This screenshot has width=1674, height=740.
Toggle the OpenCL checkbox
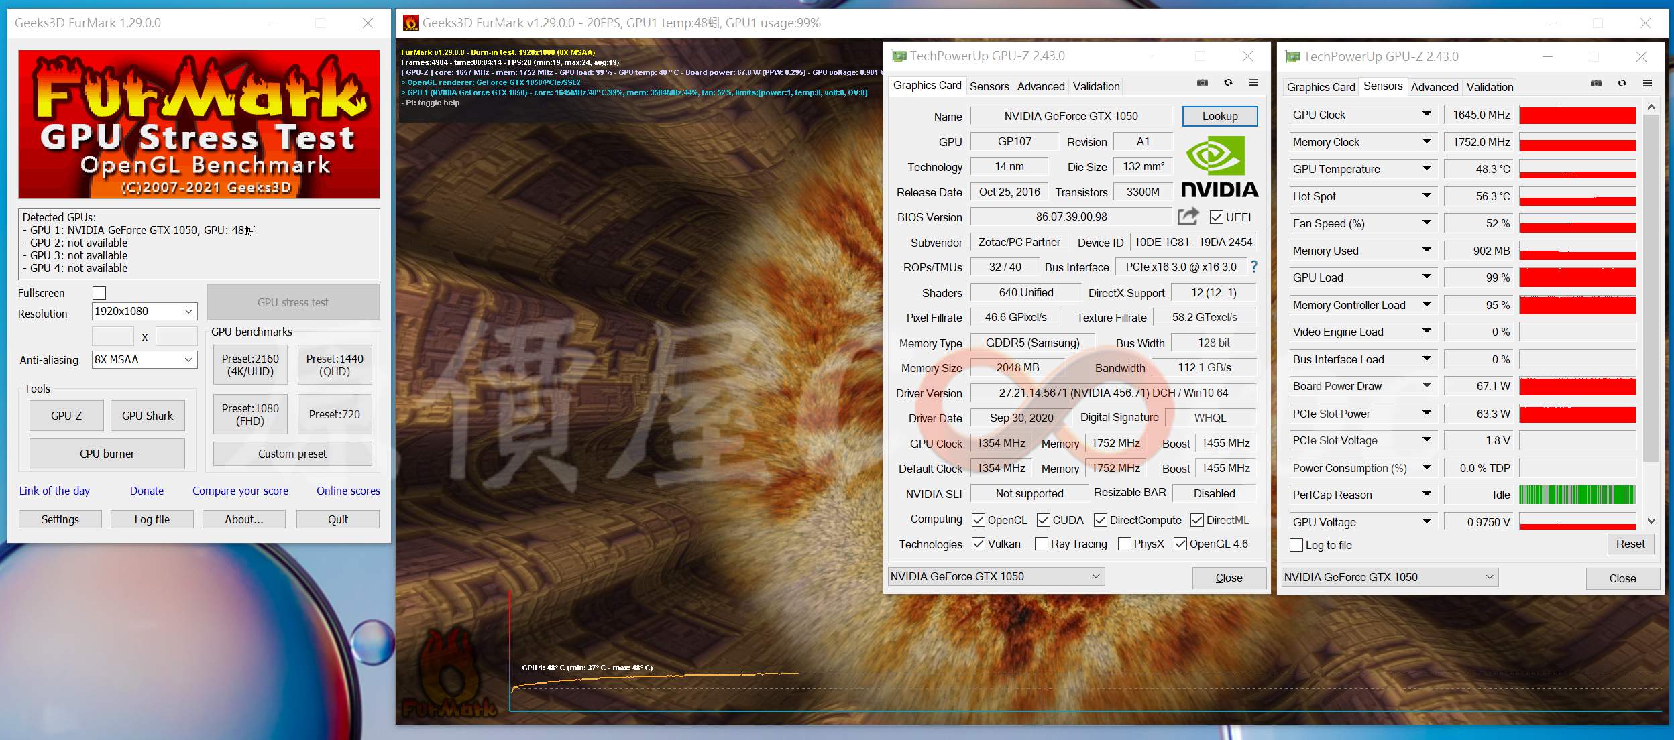(979, 520)
